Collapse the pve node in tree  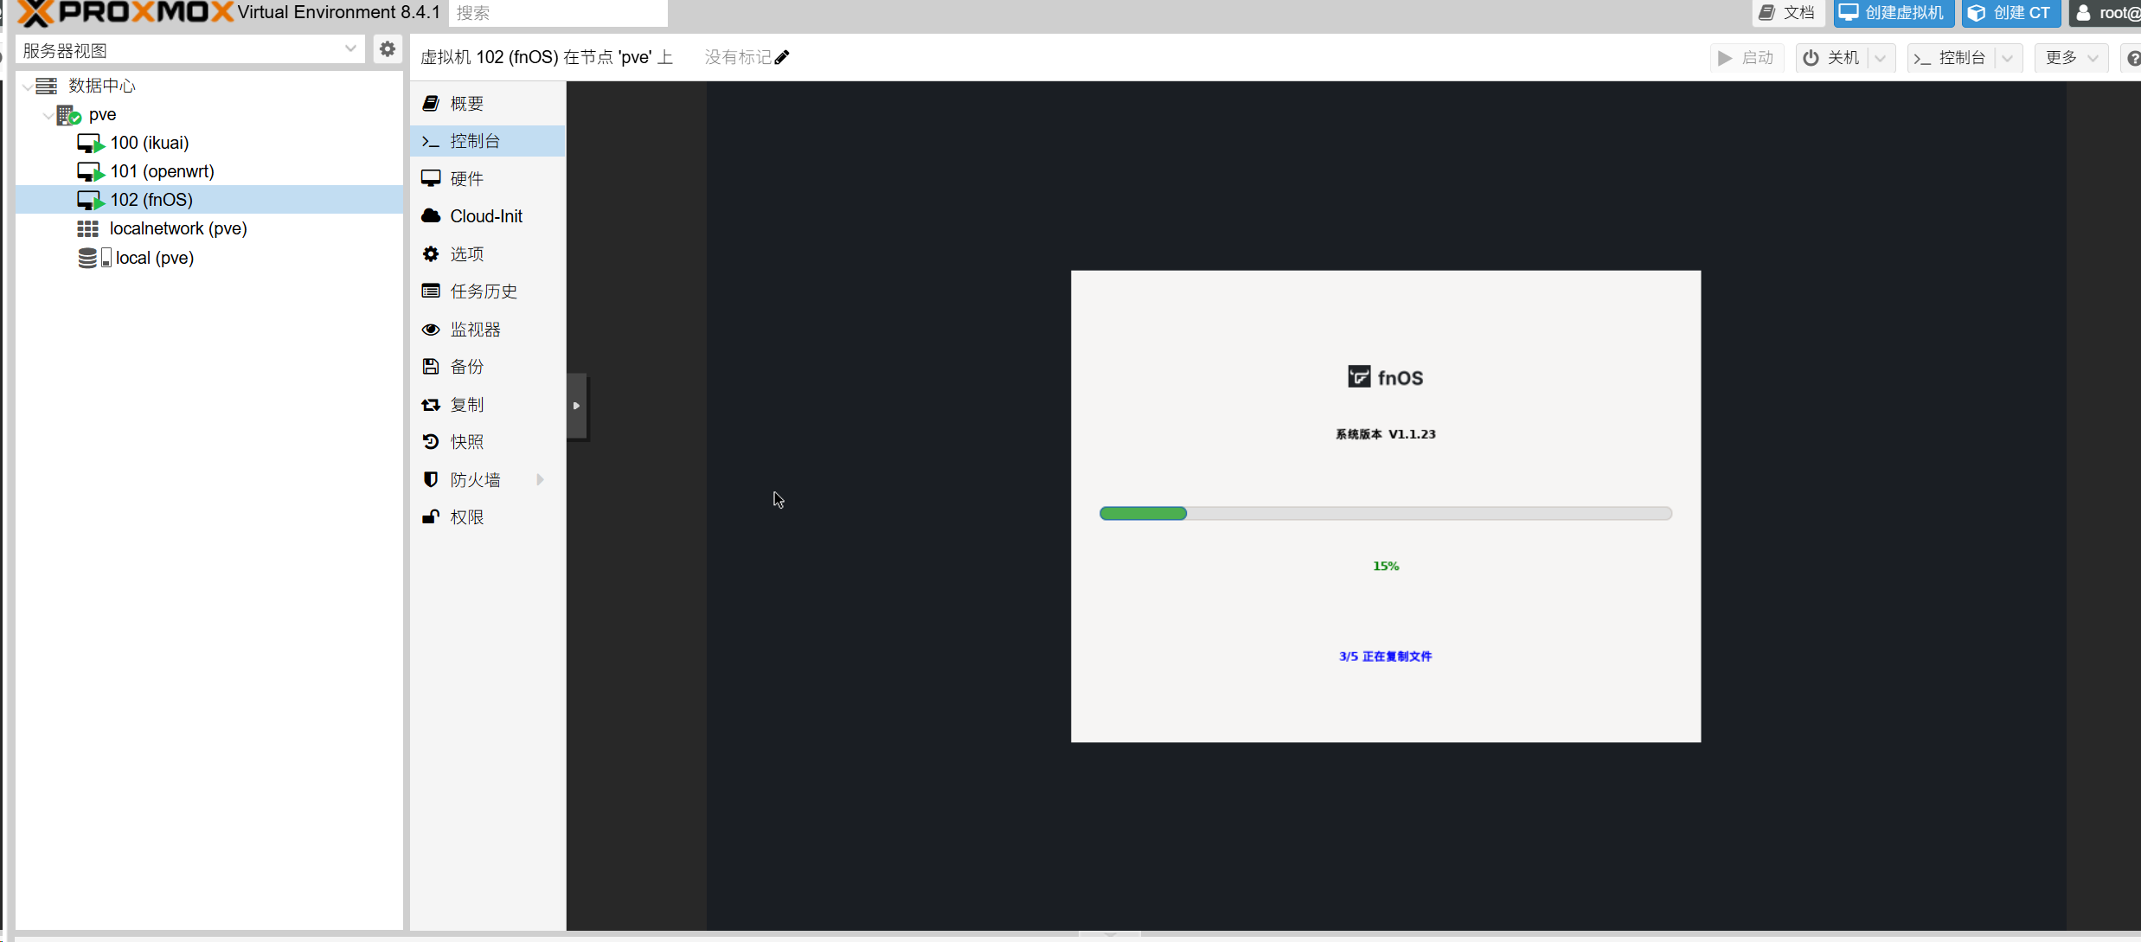48,114
